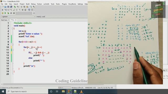Click the Redo toolbar icon
Viewport: 168px width, 94px height.
tap(18, 7)
